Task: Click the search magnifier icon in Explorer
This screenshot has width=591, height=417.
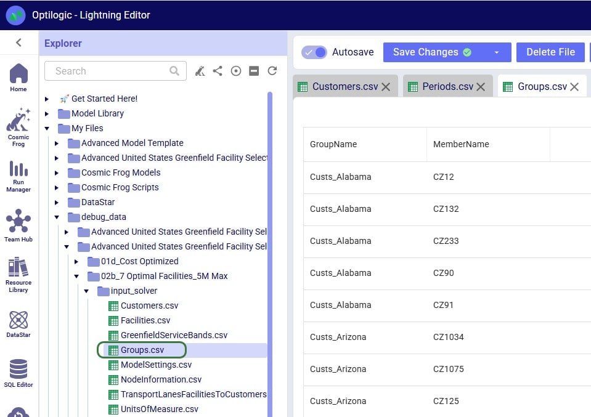Action: (x=174, y=71)
